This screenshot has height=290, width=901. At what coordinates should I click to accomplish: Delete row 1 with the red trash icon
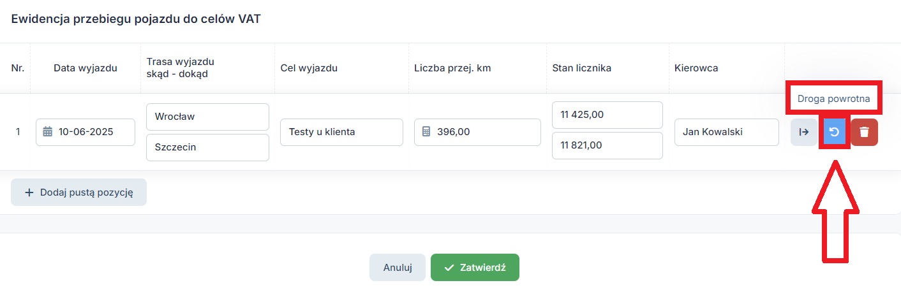pyautogui.click(x=864, y=132)
